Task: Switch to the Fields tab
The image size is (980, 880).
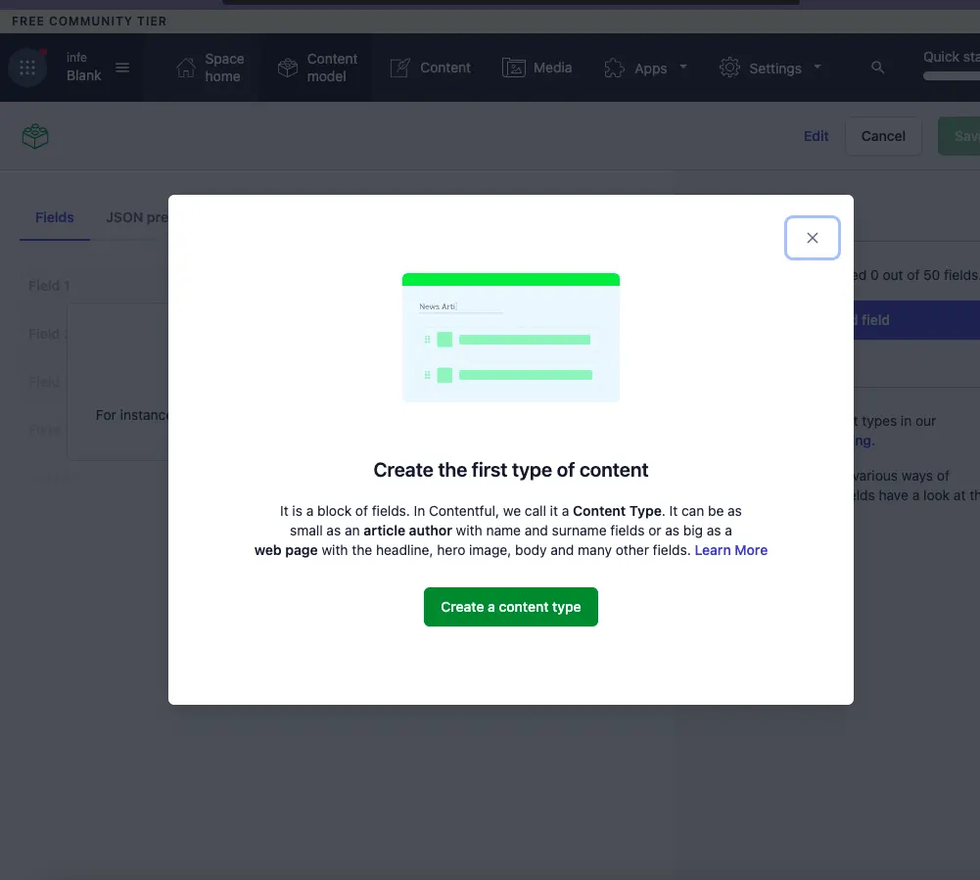Action: click(x=55, y=217)
